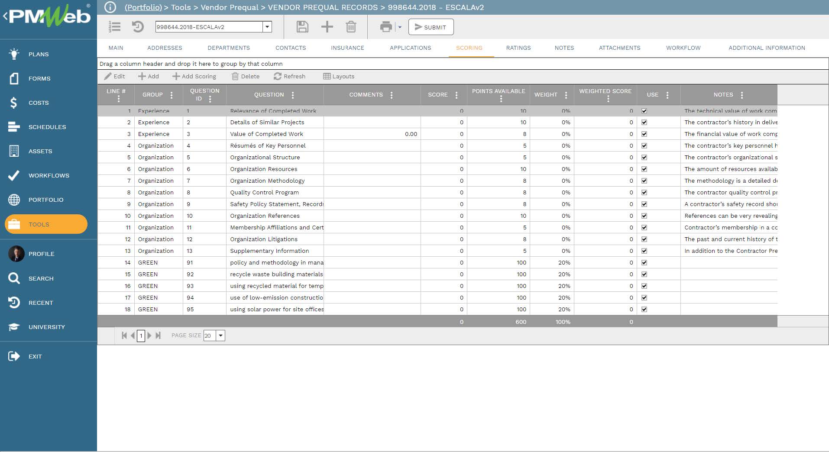Go to the previous grid page
Viewport: 829px width, 452px height.
133,336
